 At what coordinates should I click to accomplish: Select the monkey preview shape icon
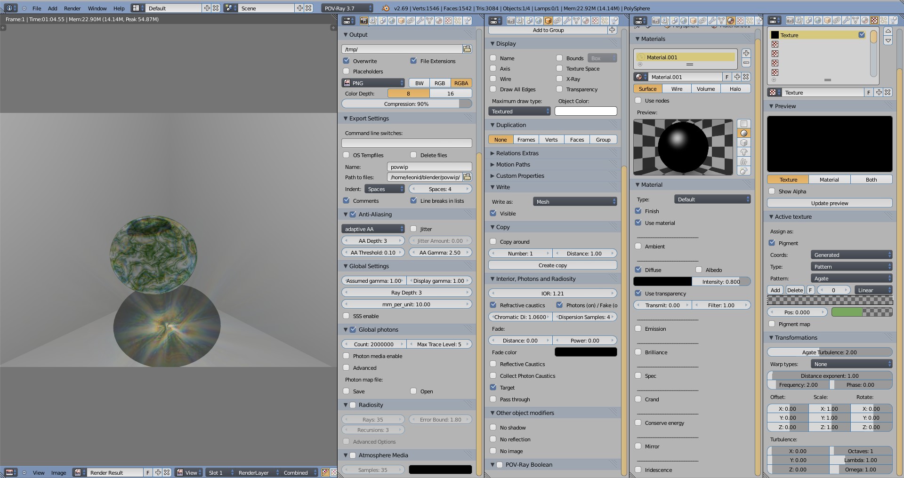click(744, 152)
